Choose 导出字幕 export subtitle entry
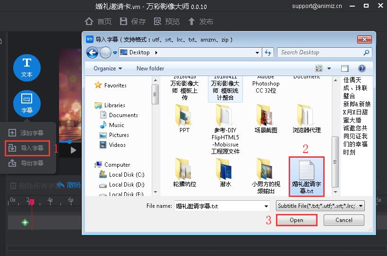The image size is (387, 256). tap(26, 163)
